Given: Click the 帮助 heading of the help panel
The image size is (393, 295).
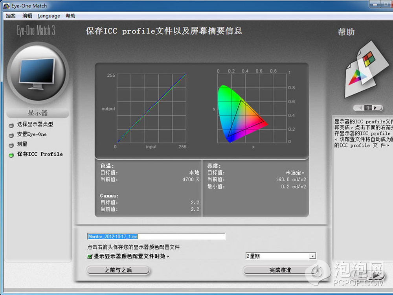Looking at the screenshot, I should click(346, 32).
